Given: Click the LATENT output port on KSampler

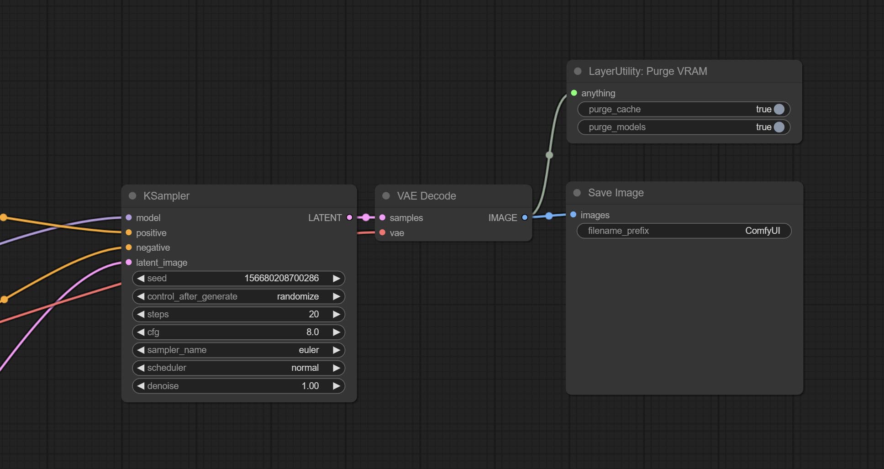Looking at the screenshot, I should (x=349, y=218).
